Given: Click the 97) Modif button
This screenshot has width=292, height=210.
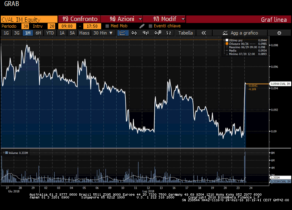Looking at the screenshot, I should pos(164,19).
